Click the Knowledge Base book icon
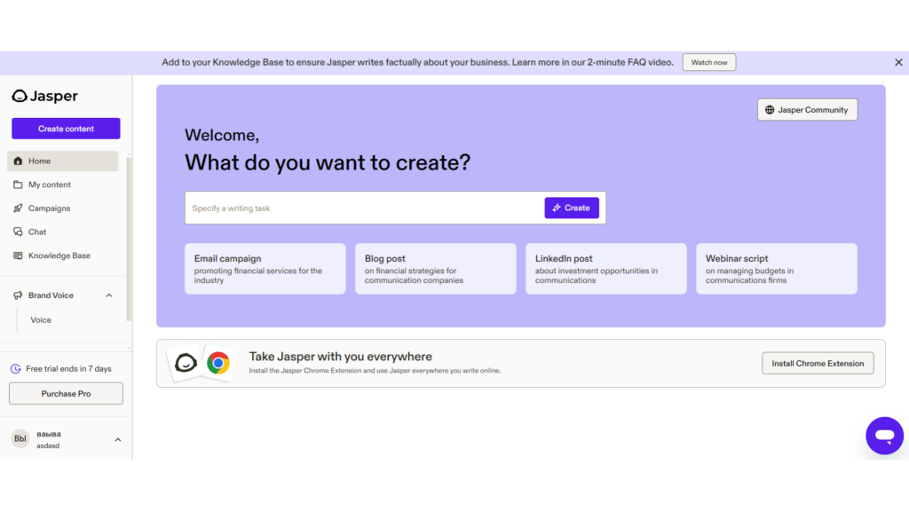 18,255
